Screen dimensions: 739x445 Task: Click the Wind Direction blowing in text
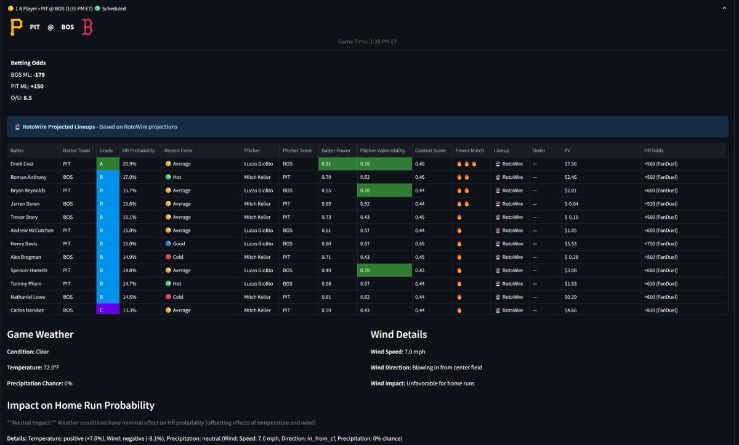426,368
